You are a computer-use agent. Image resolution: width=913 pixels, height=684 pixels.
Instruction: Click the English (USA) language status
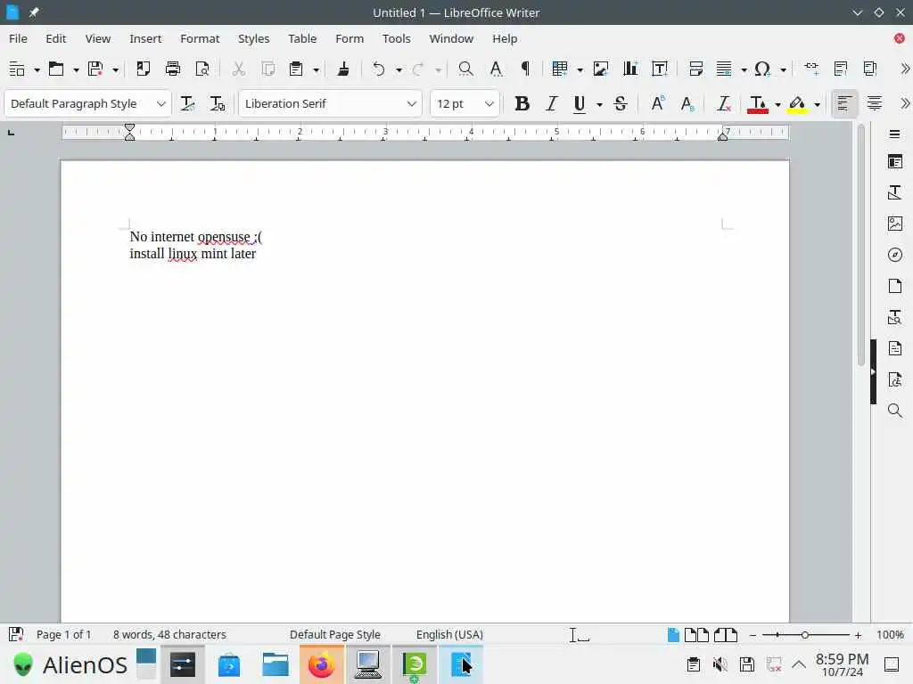coord(449,634)
